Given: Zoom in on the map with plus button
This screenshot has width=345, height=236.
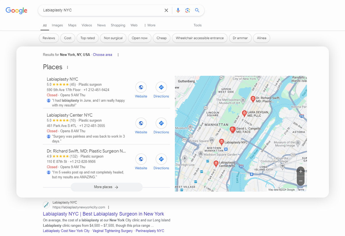Looking at the screenshot, I should 301,171.
